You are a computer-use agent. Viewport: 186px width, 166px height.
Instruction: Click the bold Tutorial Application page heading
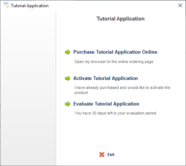coord(121,19)
